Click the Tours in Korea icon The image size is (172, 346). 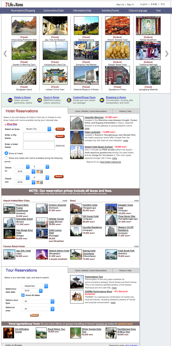point(40,100)
